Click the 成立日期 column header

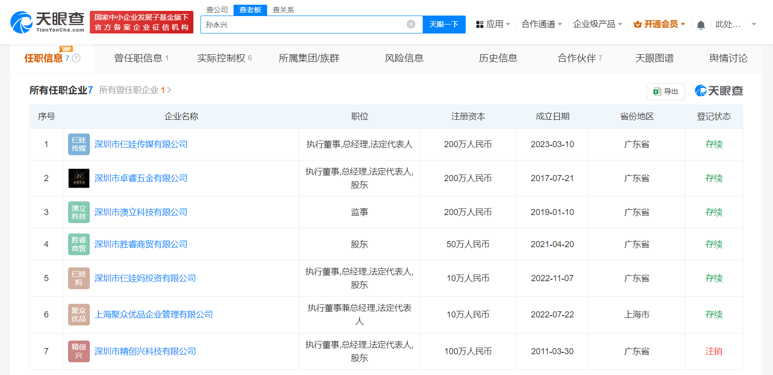pos(552,117)
